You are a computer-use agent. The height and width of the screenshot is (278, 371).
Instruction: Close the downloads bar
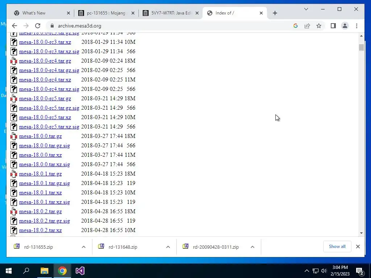(358, 247)
